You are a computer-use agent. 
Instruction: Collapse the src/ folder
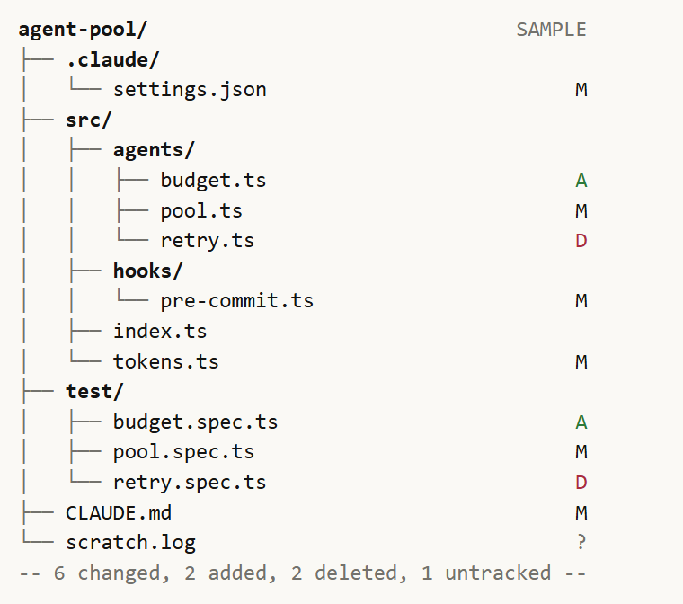pos(88,120)
